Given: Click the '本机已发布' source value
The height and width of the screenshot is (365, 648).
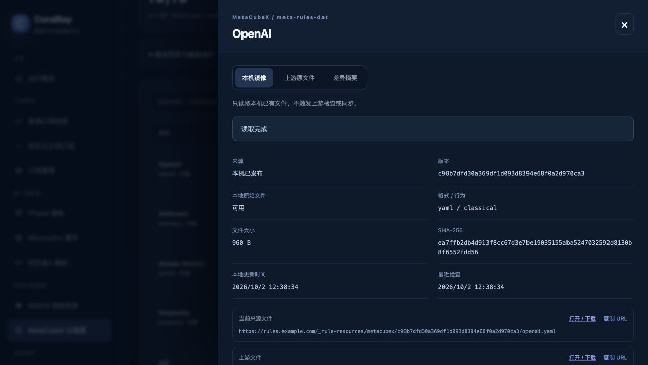Looking at the screenshot, I should pyautogui.click(x=248, y=173).
